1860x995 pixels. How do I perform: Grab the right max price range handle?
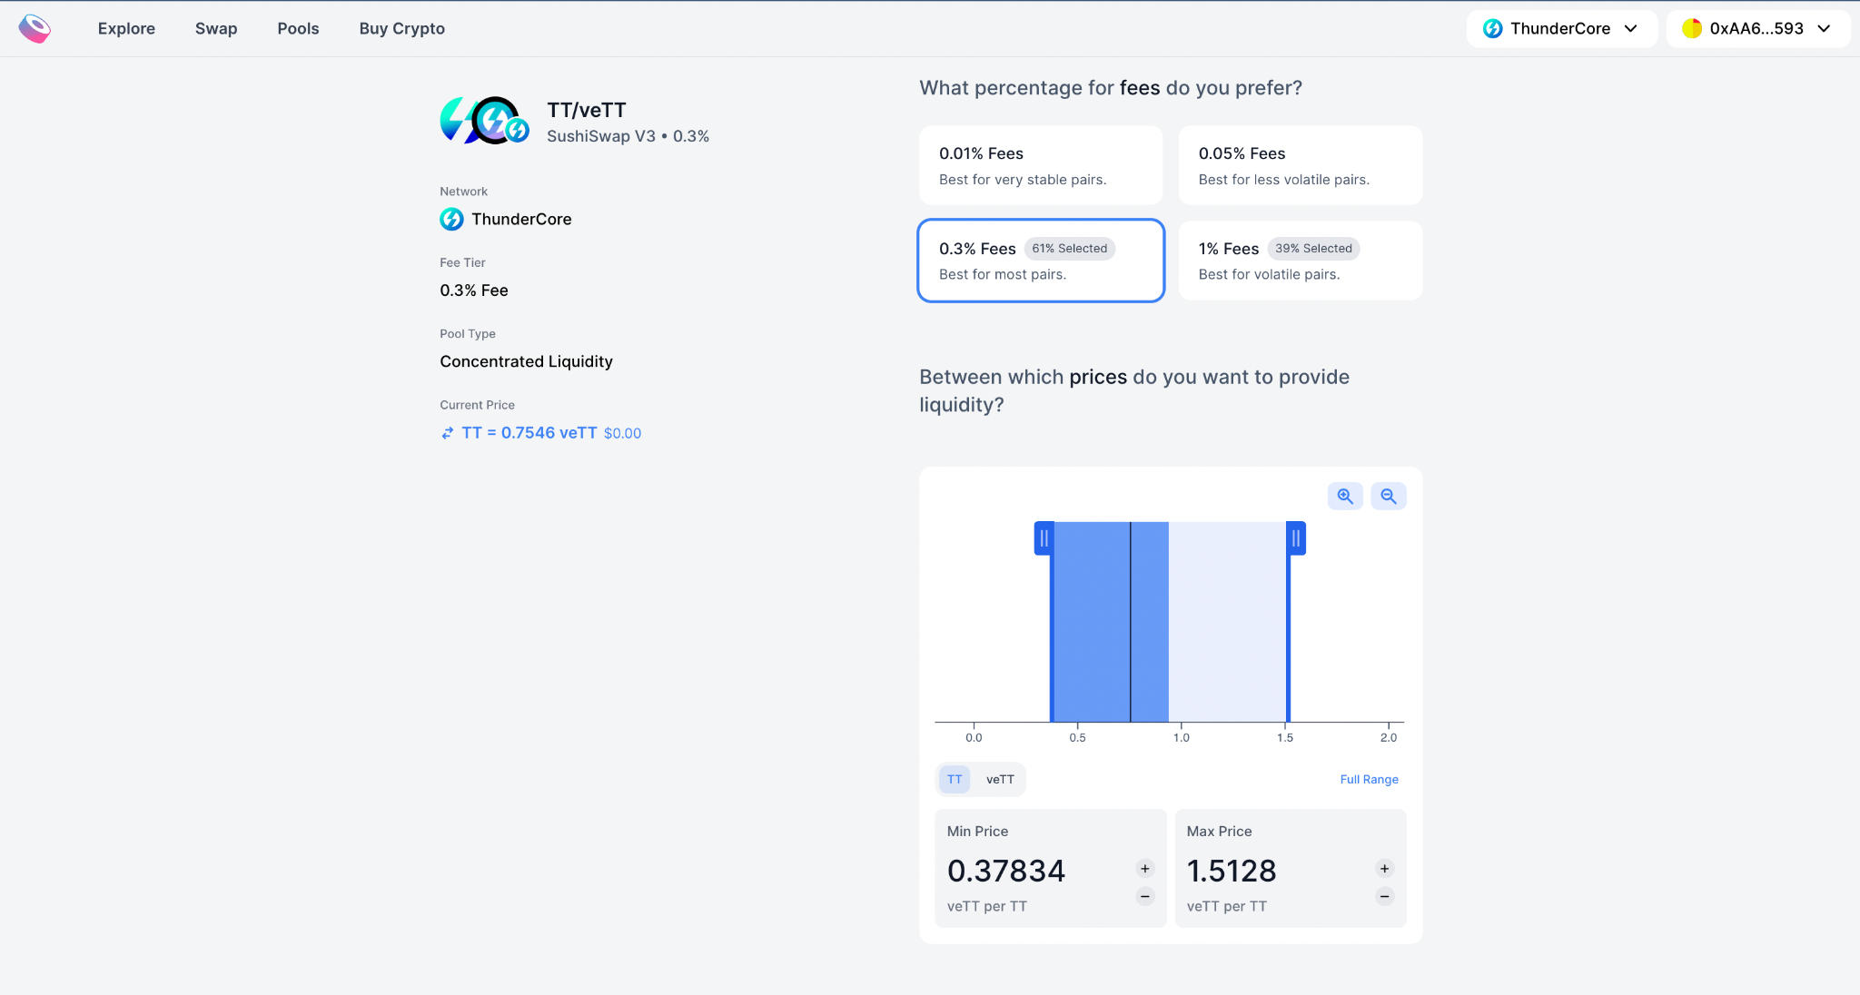[1296, 538]
